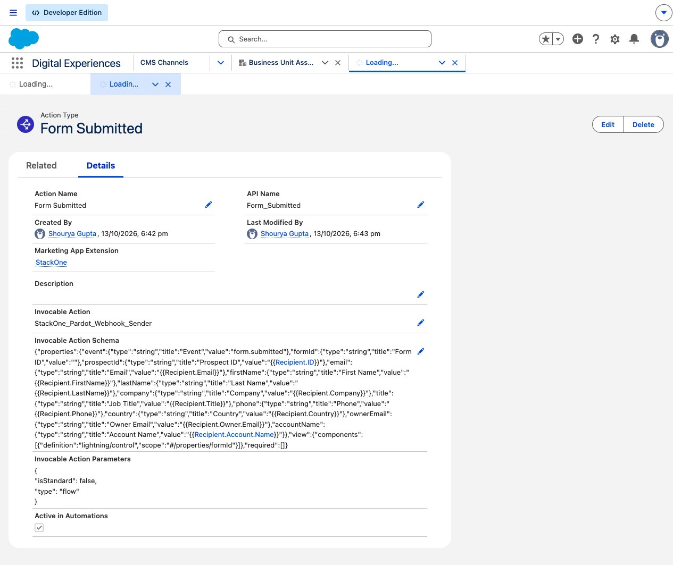Toggle Active in Automations checkbox
This screenshot has width=673, height=565.
point(39,528)
